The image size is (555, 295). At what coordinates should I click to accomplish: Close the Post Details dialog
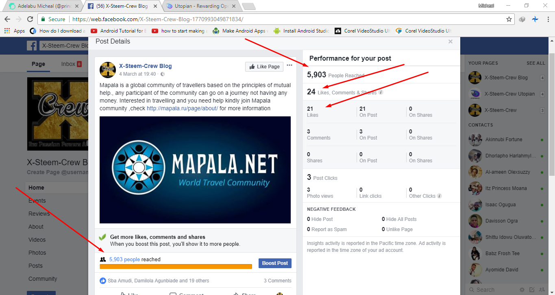(451, 42)
